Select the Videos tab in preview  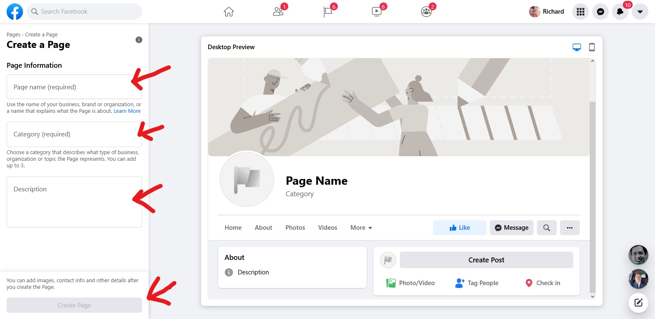coord(327,228)
